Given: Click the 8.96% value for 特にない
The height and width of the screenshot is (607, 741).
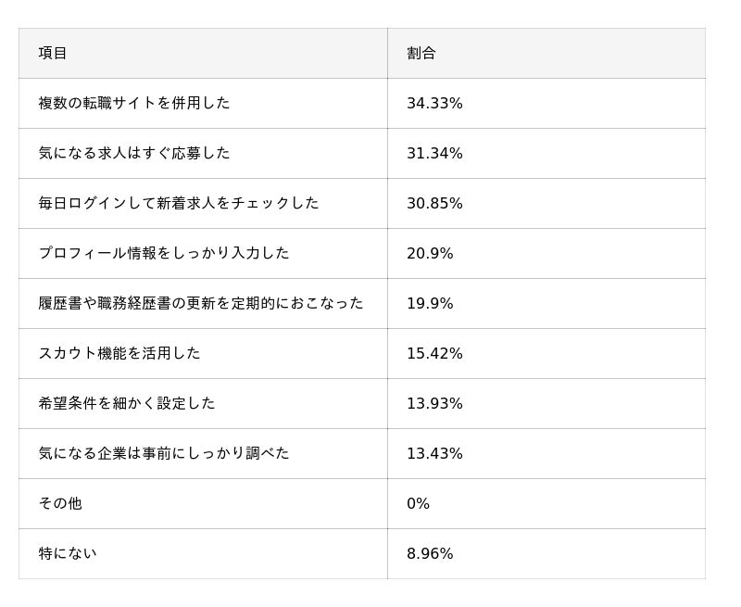Looking at the screenshot, I should tap(430, 554).
